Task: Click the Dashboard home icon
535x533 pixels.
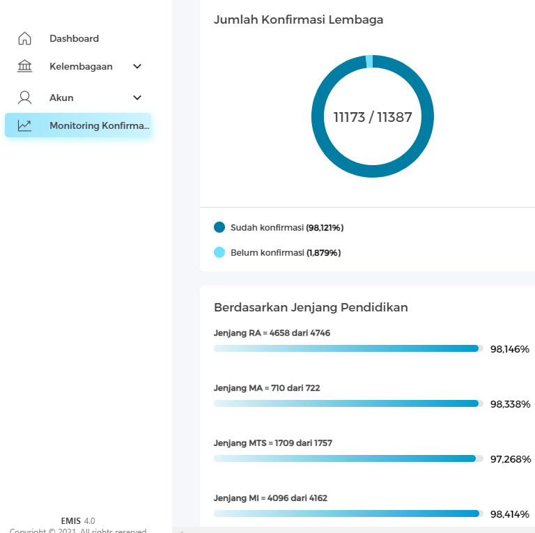Action: (x=24, y=38)
